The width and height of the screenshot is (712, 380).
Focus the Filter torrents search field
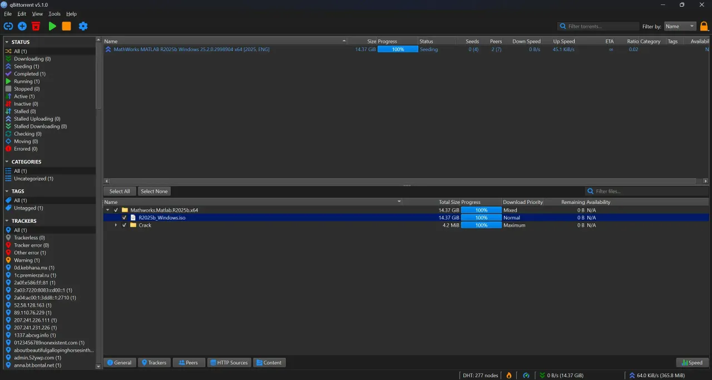click(599, 26)
